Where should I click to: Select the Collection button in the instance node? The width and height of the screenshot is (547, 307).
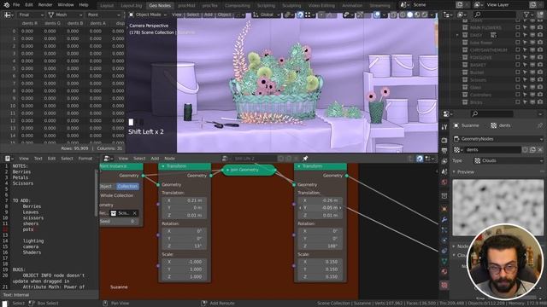click(127, 186)
